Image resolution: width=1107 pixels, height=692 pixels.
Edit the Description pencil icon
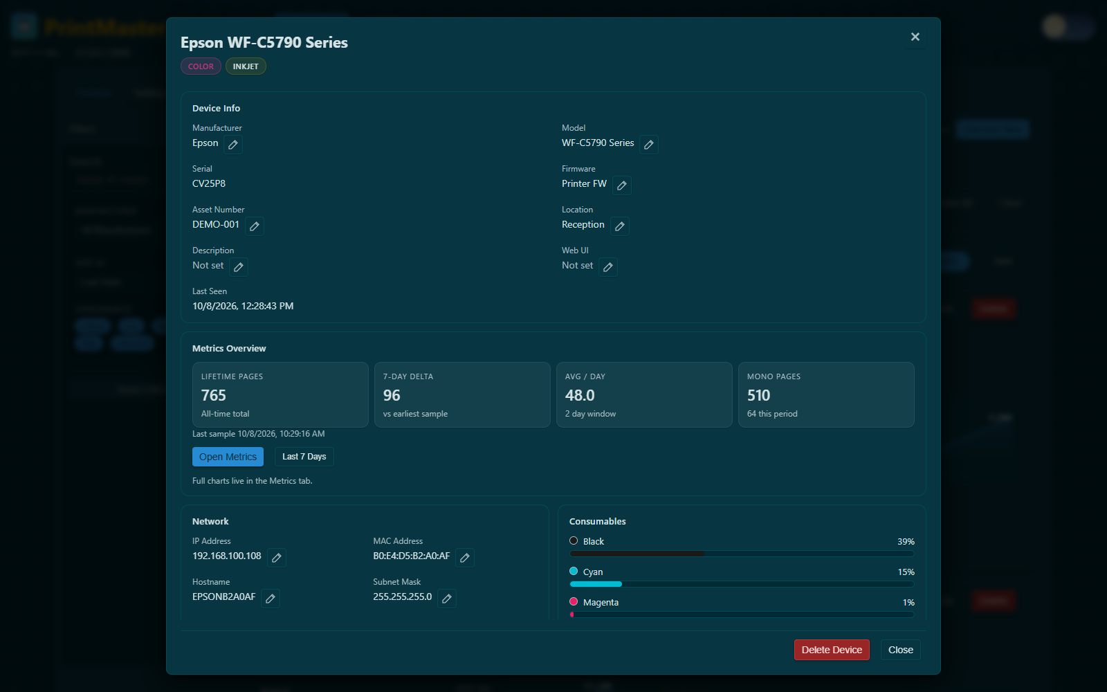point(239,267)
